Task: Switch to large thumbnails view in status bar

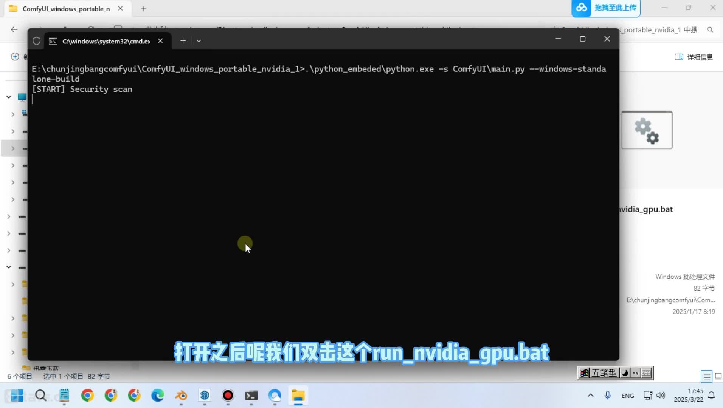Action: click(x=718, y=376)
